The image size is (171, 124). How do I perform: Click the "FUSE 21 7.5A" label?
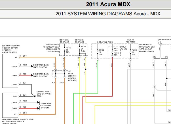point(83,49)
